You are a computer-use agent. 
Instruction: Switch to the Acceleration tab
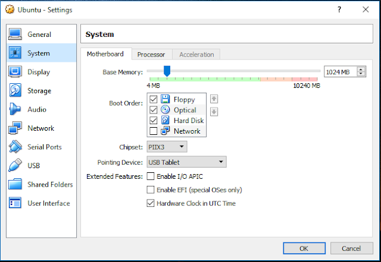[196, 55]
